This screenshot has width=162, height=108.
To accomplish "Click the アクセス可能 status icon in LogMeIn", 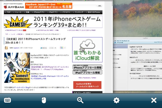I will (115, 42).
